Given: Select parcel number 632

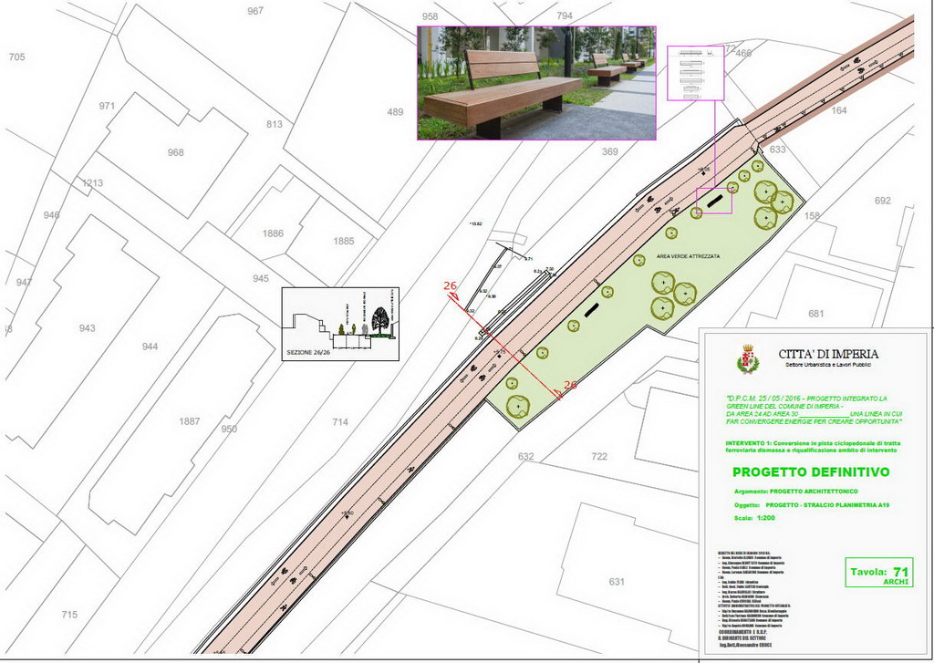Looking at the screenshot, I should click(x=525, y=457).
